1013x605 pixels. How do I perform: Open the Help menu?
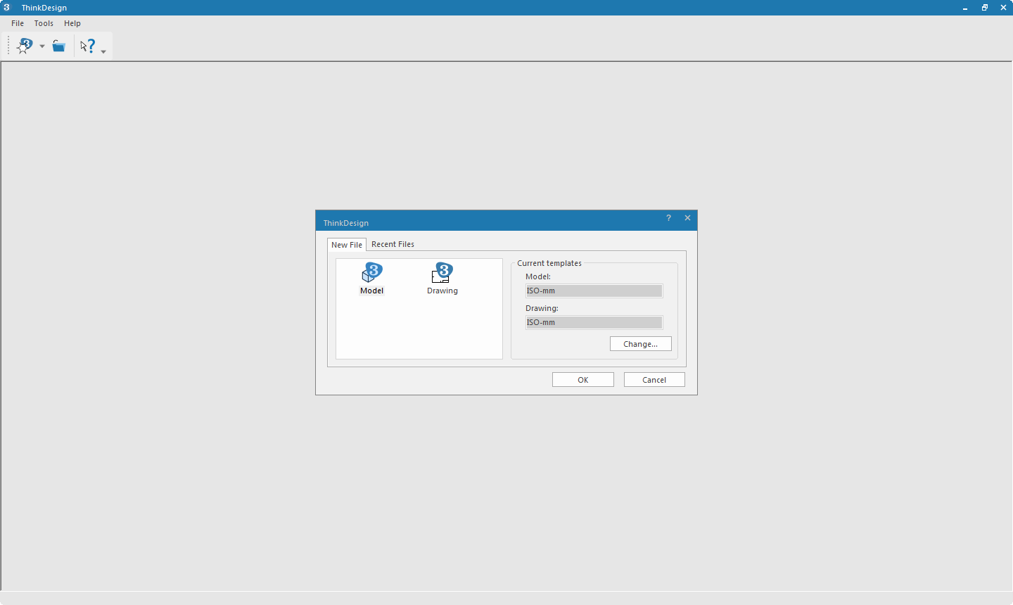(72, 23)
